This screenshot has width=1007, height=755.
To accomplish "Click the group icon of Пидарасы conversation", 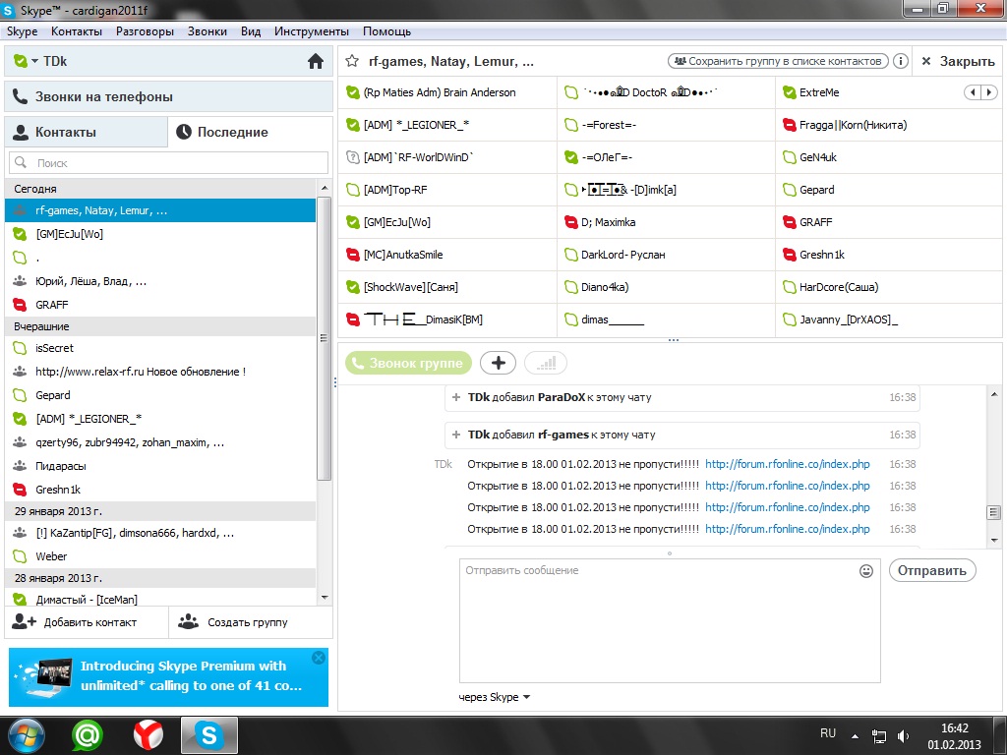I will [x=20, y=466].
